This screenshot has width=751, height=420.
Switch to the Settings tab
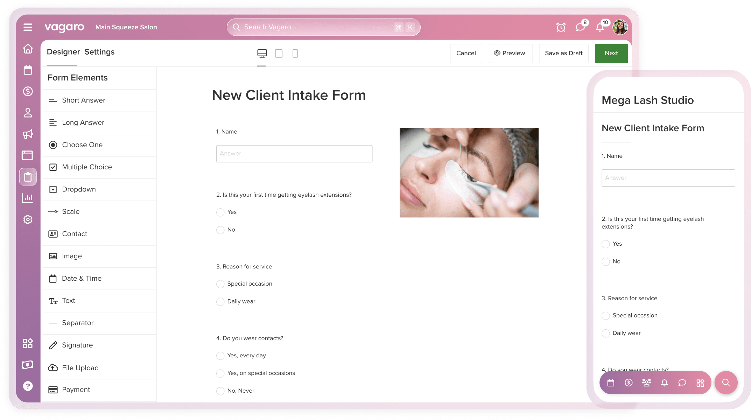99,51
